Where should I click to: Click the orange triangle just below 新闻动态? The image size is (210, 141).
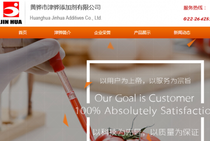[x=191, y=43]
